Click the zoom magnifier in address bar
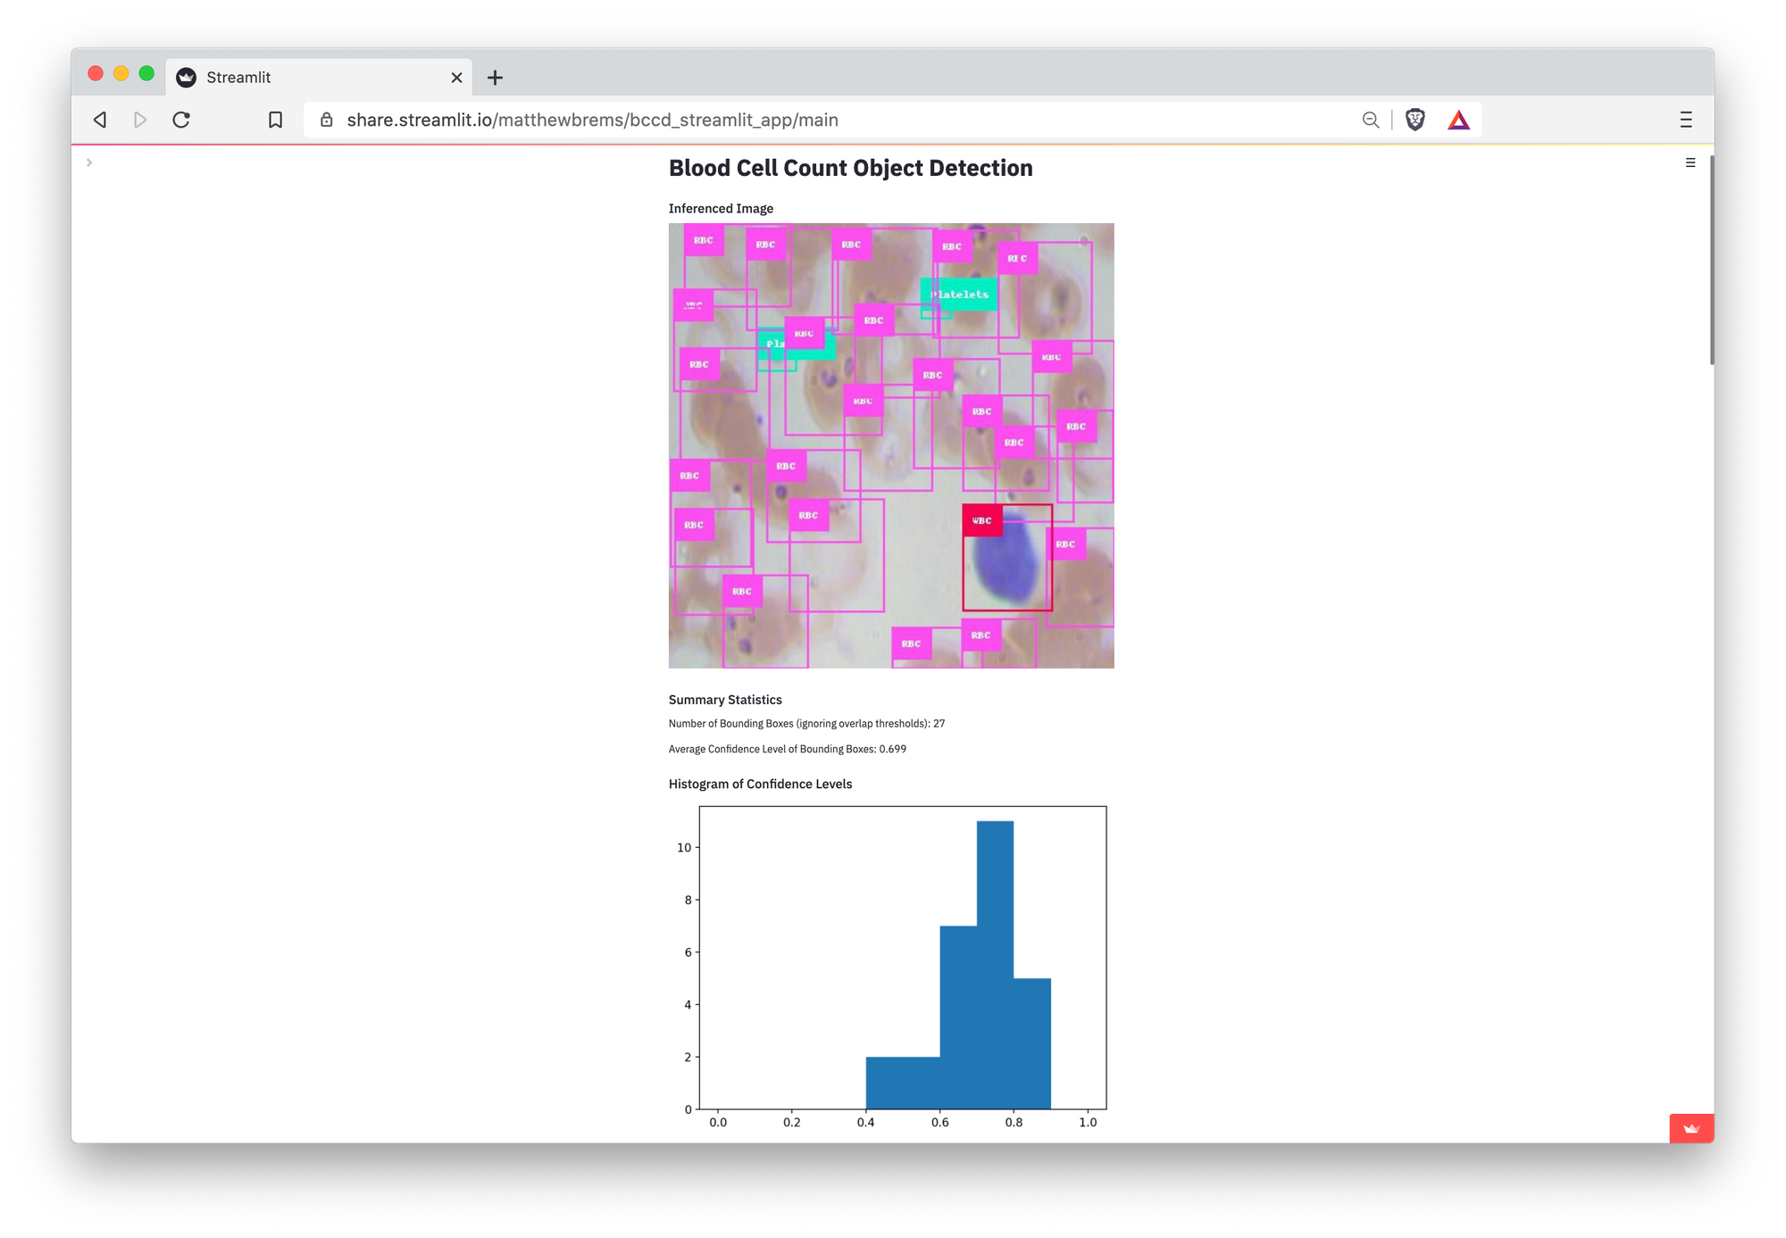The image size is (1786, 1238). tap(1371, 120)
